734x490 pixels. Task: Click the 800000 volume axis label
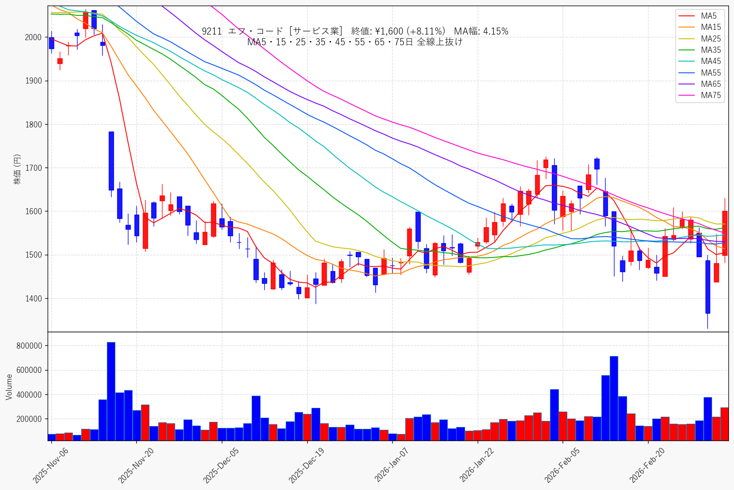tap(29, 346)
